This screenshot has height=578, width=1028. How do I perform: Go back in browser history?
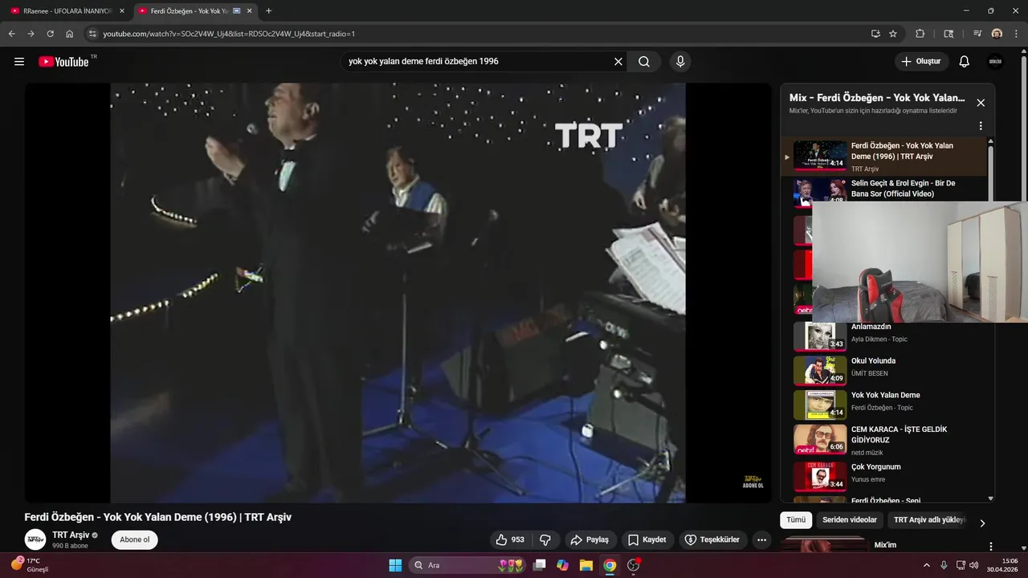point(12,34)
